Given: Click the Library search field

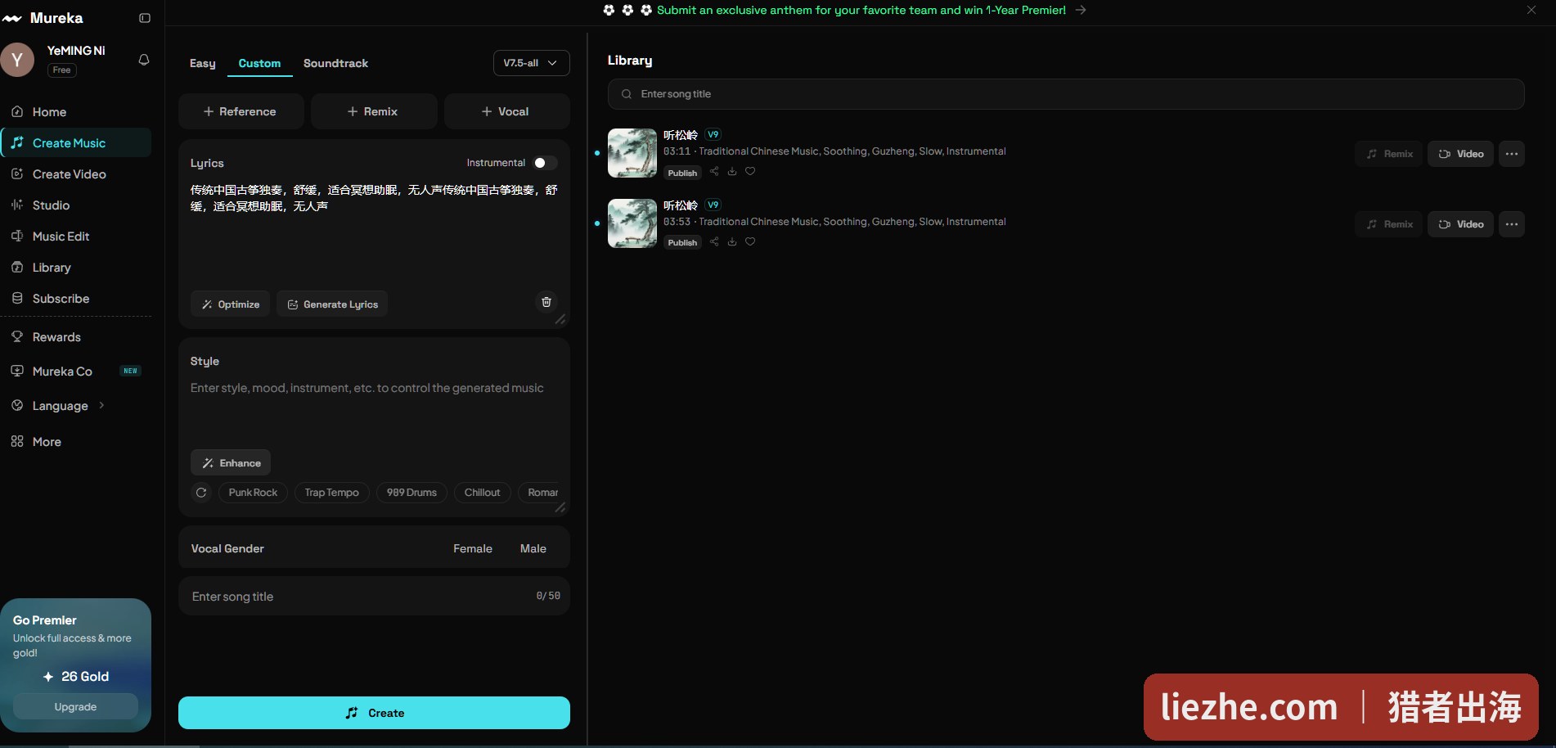Looking at the screenshot, I should click(1066, 94).
